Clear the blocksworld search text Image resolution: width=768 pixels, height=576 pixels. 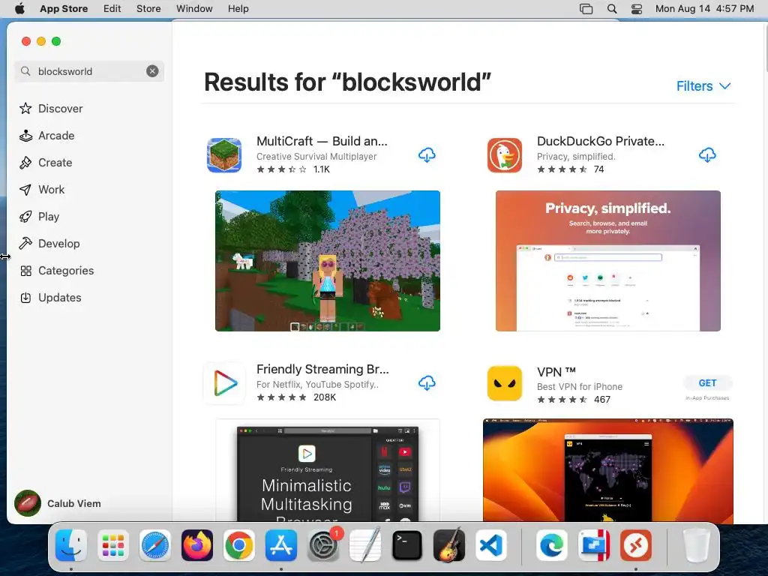click(152, 71)
